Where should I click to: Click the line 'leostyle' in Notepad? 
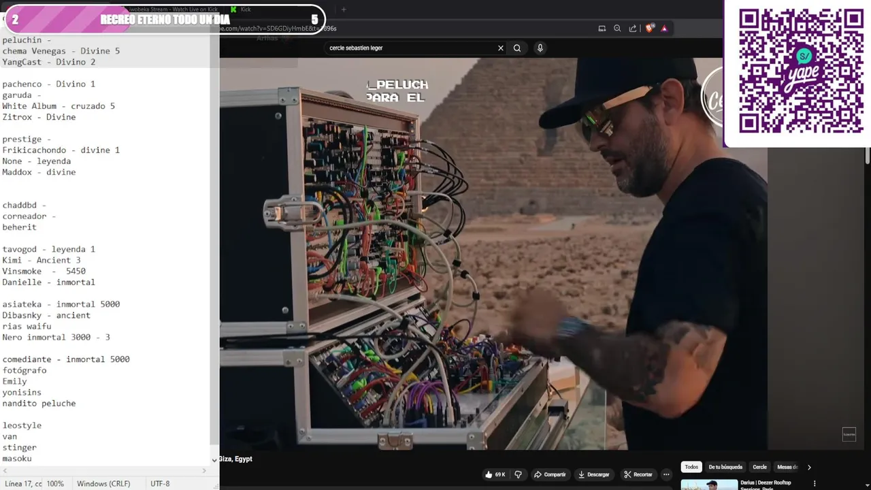22,425
